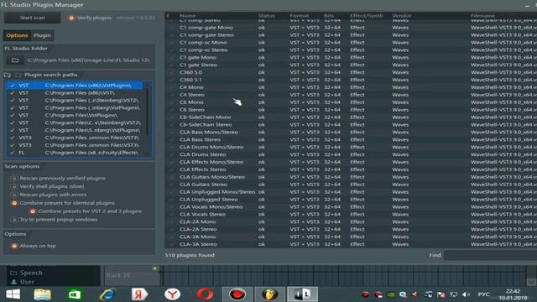Select the C:\Program Files (..inberg\VstPlugins\ path row

point(75,108)
